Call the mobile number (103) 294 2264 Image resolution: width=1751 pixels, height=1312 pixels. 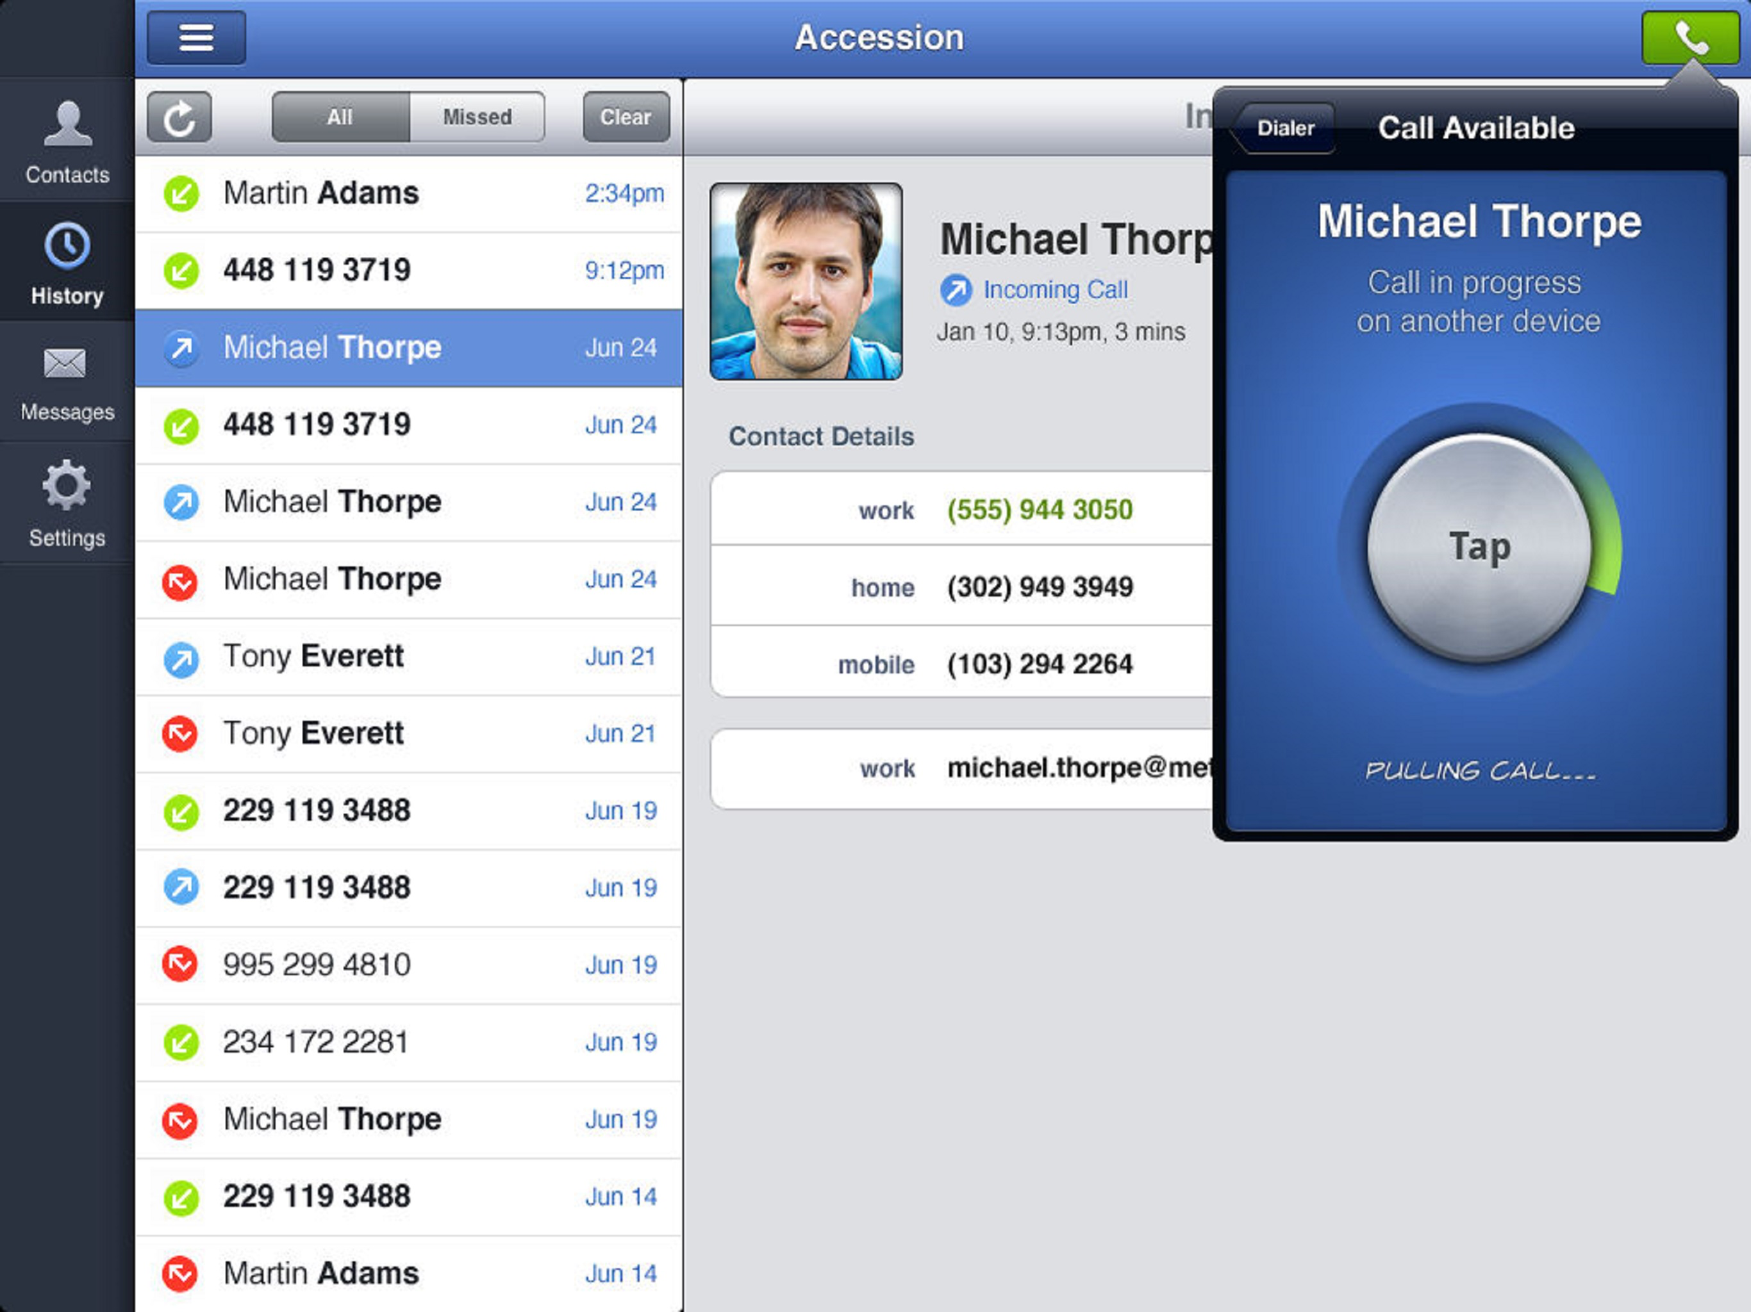(962, 663)
